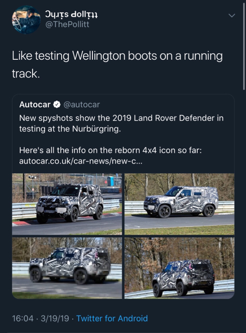Click the 'reborn 4x4 icon' text line

click(111, 150)
